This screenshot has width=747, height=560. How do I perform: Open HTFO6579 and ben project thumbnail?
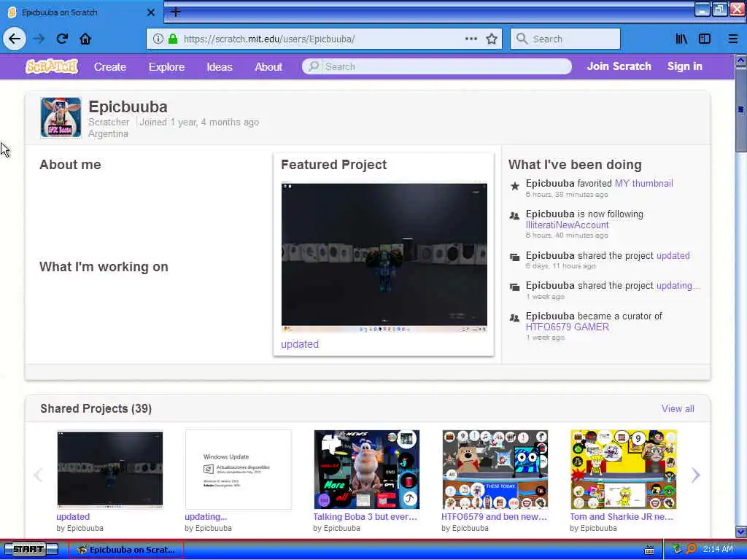point(495,470)
